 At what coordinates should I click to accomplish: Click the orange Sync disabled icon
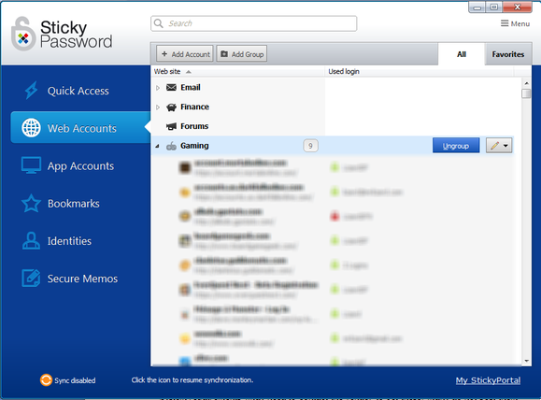46,380
